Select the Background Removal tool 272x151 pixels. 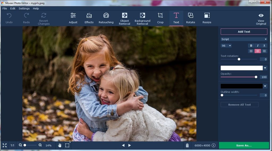pyautogui.click(x=142, y=19)
